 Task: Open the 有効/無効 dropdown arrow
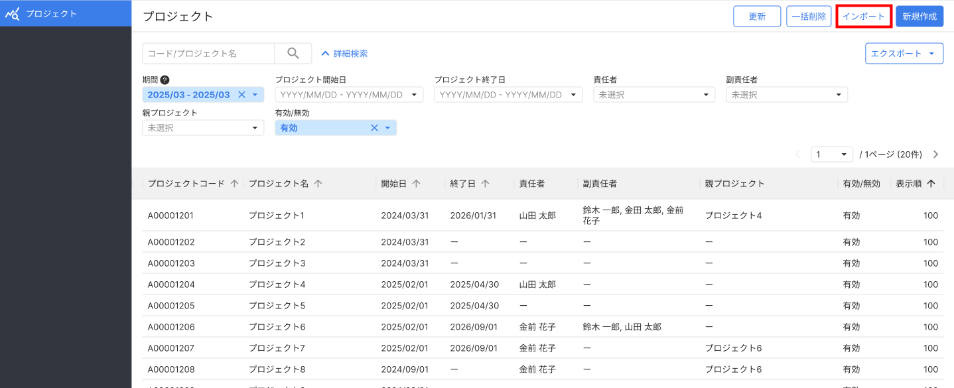tap(388, 128)
